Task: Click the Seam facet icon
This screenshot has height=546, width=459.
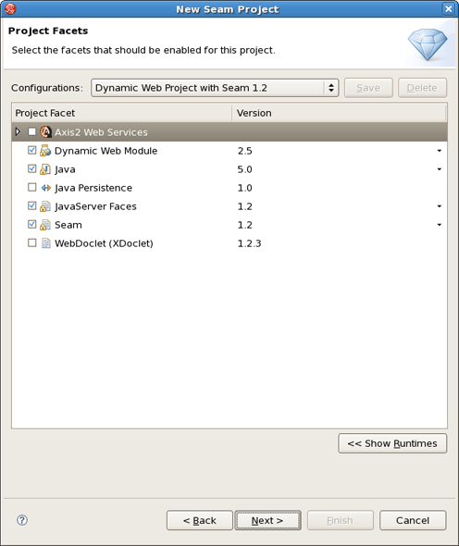Action: tap(45, 225)
